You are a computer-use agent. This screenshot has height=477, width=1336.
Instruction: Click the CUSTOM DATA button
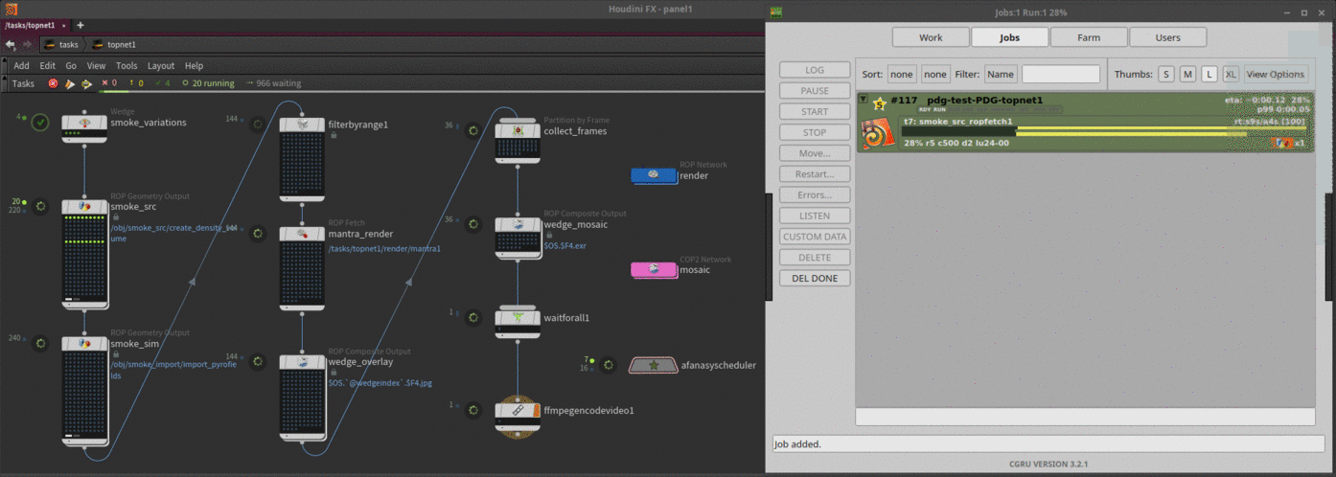tap(815, 237)
